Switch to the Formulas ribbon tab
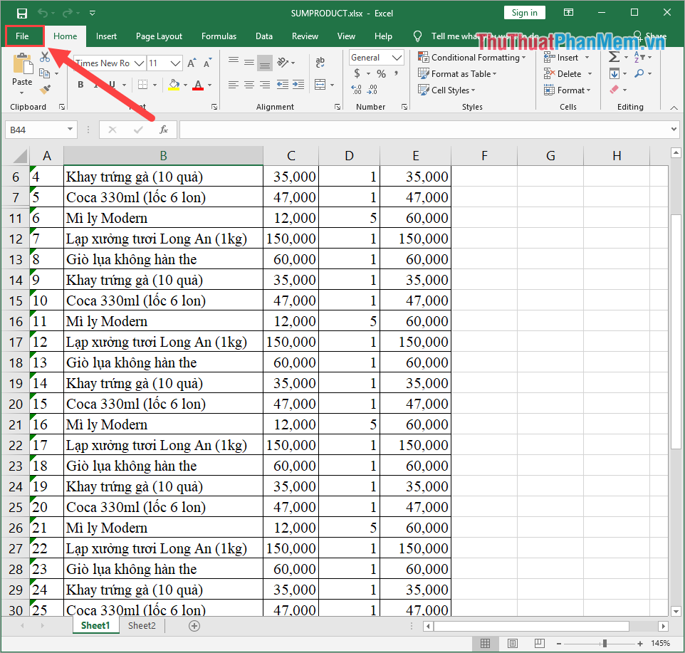The height and width of the screenshot is (653, 685). click(x=219, y=36)
